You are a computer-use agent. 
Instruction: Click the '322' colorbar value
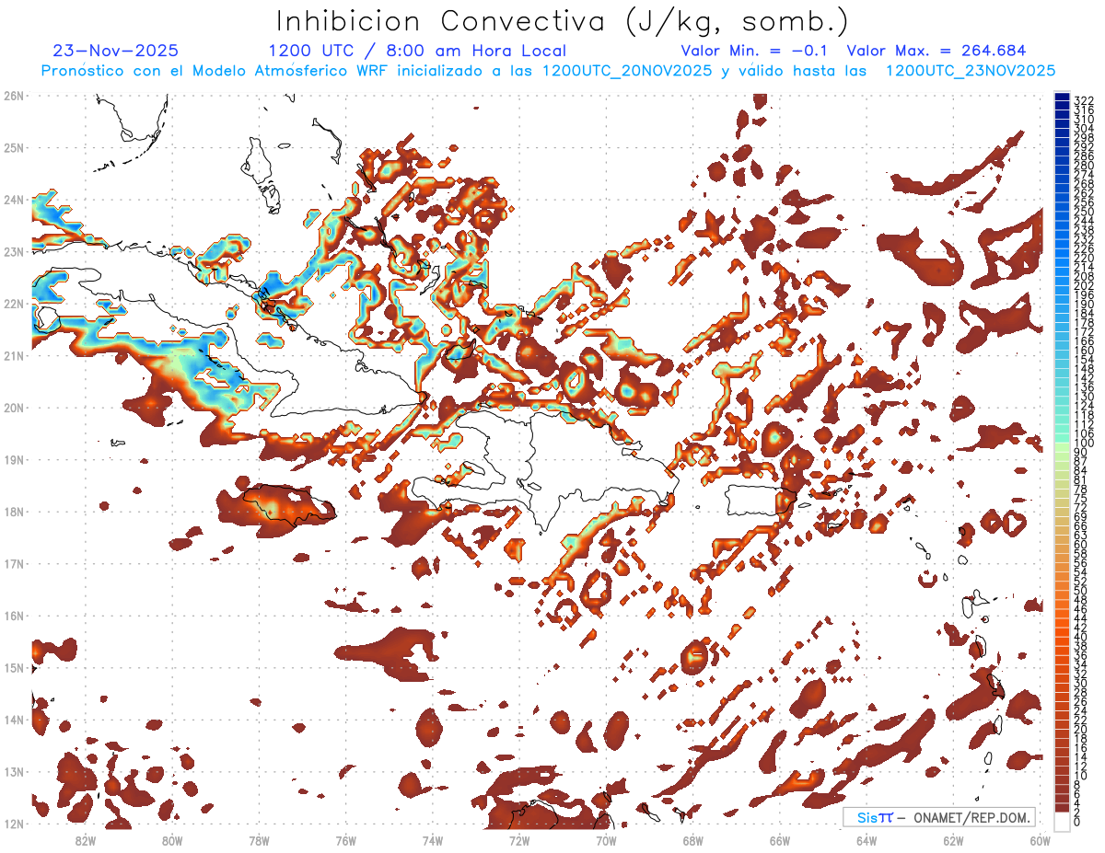click(x=1084, y=99)
